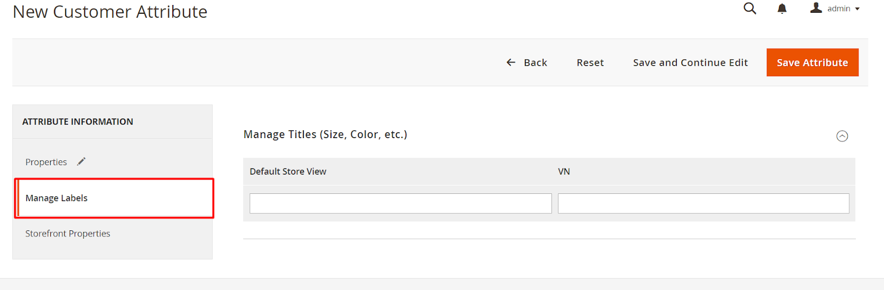The image size is (884, 290).
Task: Focus the Default Store View title field
Action: point(401,203)
